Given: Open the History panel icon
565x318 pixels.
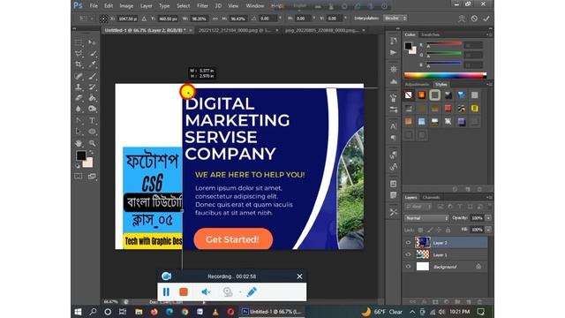Looking at the screenshot, I should click(394, 41).
